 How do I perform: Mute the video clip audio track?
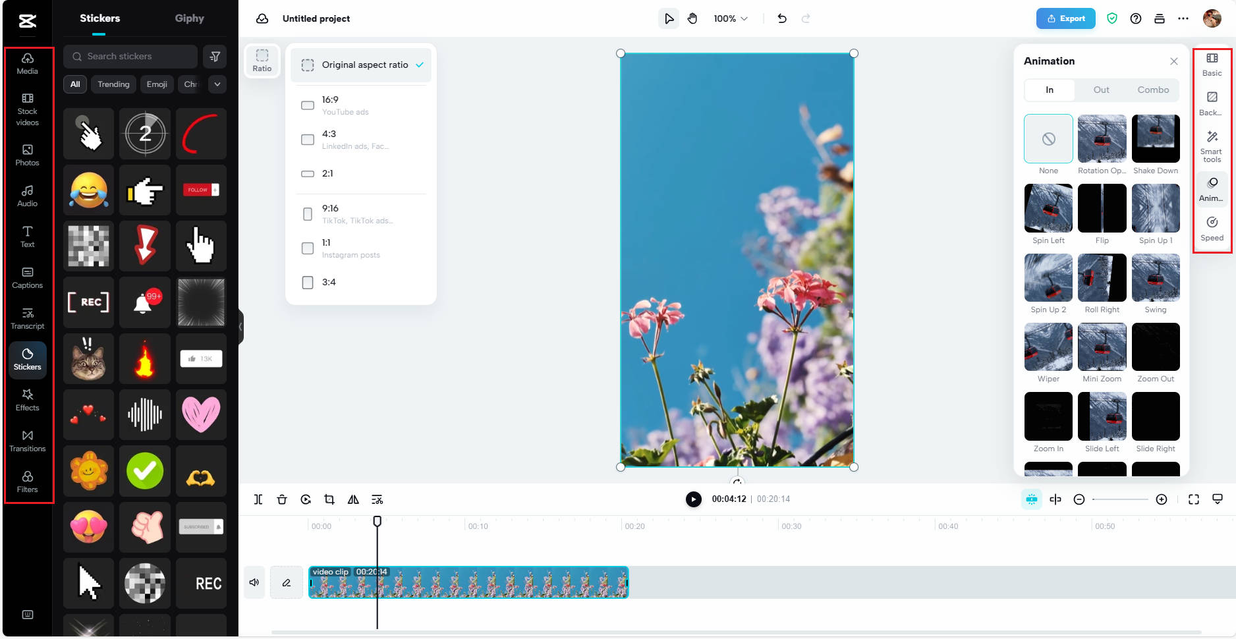coord(254,582)
